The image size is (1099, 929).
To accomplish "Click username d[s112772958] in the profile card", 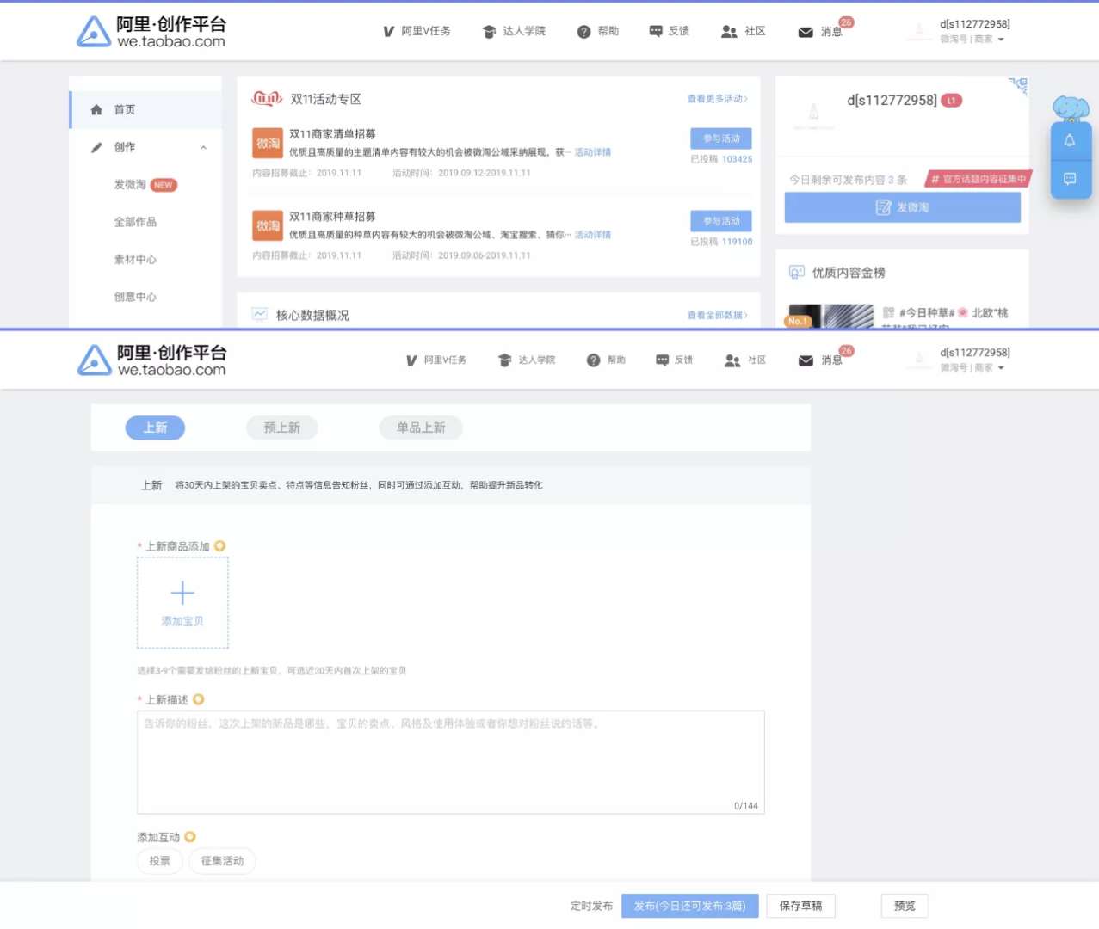I will pyautogui.click(x=892, y=100).
